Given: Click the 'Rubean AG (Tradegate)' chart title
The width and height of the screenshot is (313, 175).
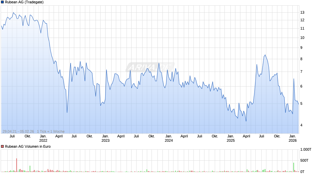Looking at the screenshot, I should pyautogui.click(x=24, y=2).
